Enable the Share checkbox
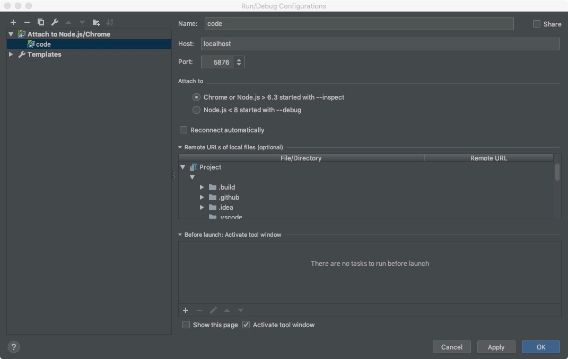Image resolution: width=568 pixels, height=359 pixels. point(536,24)
